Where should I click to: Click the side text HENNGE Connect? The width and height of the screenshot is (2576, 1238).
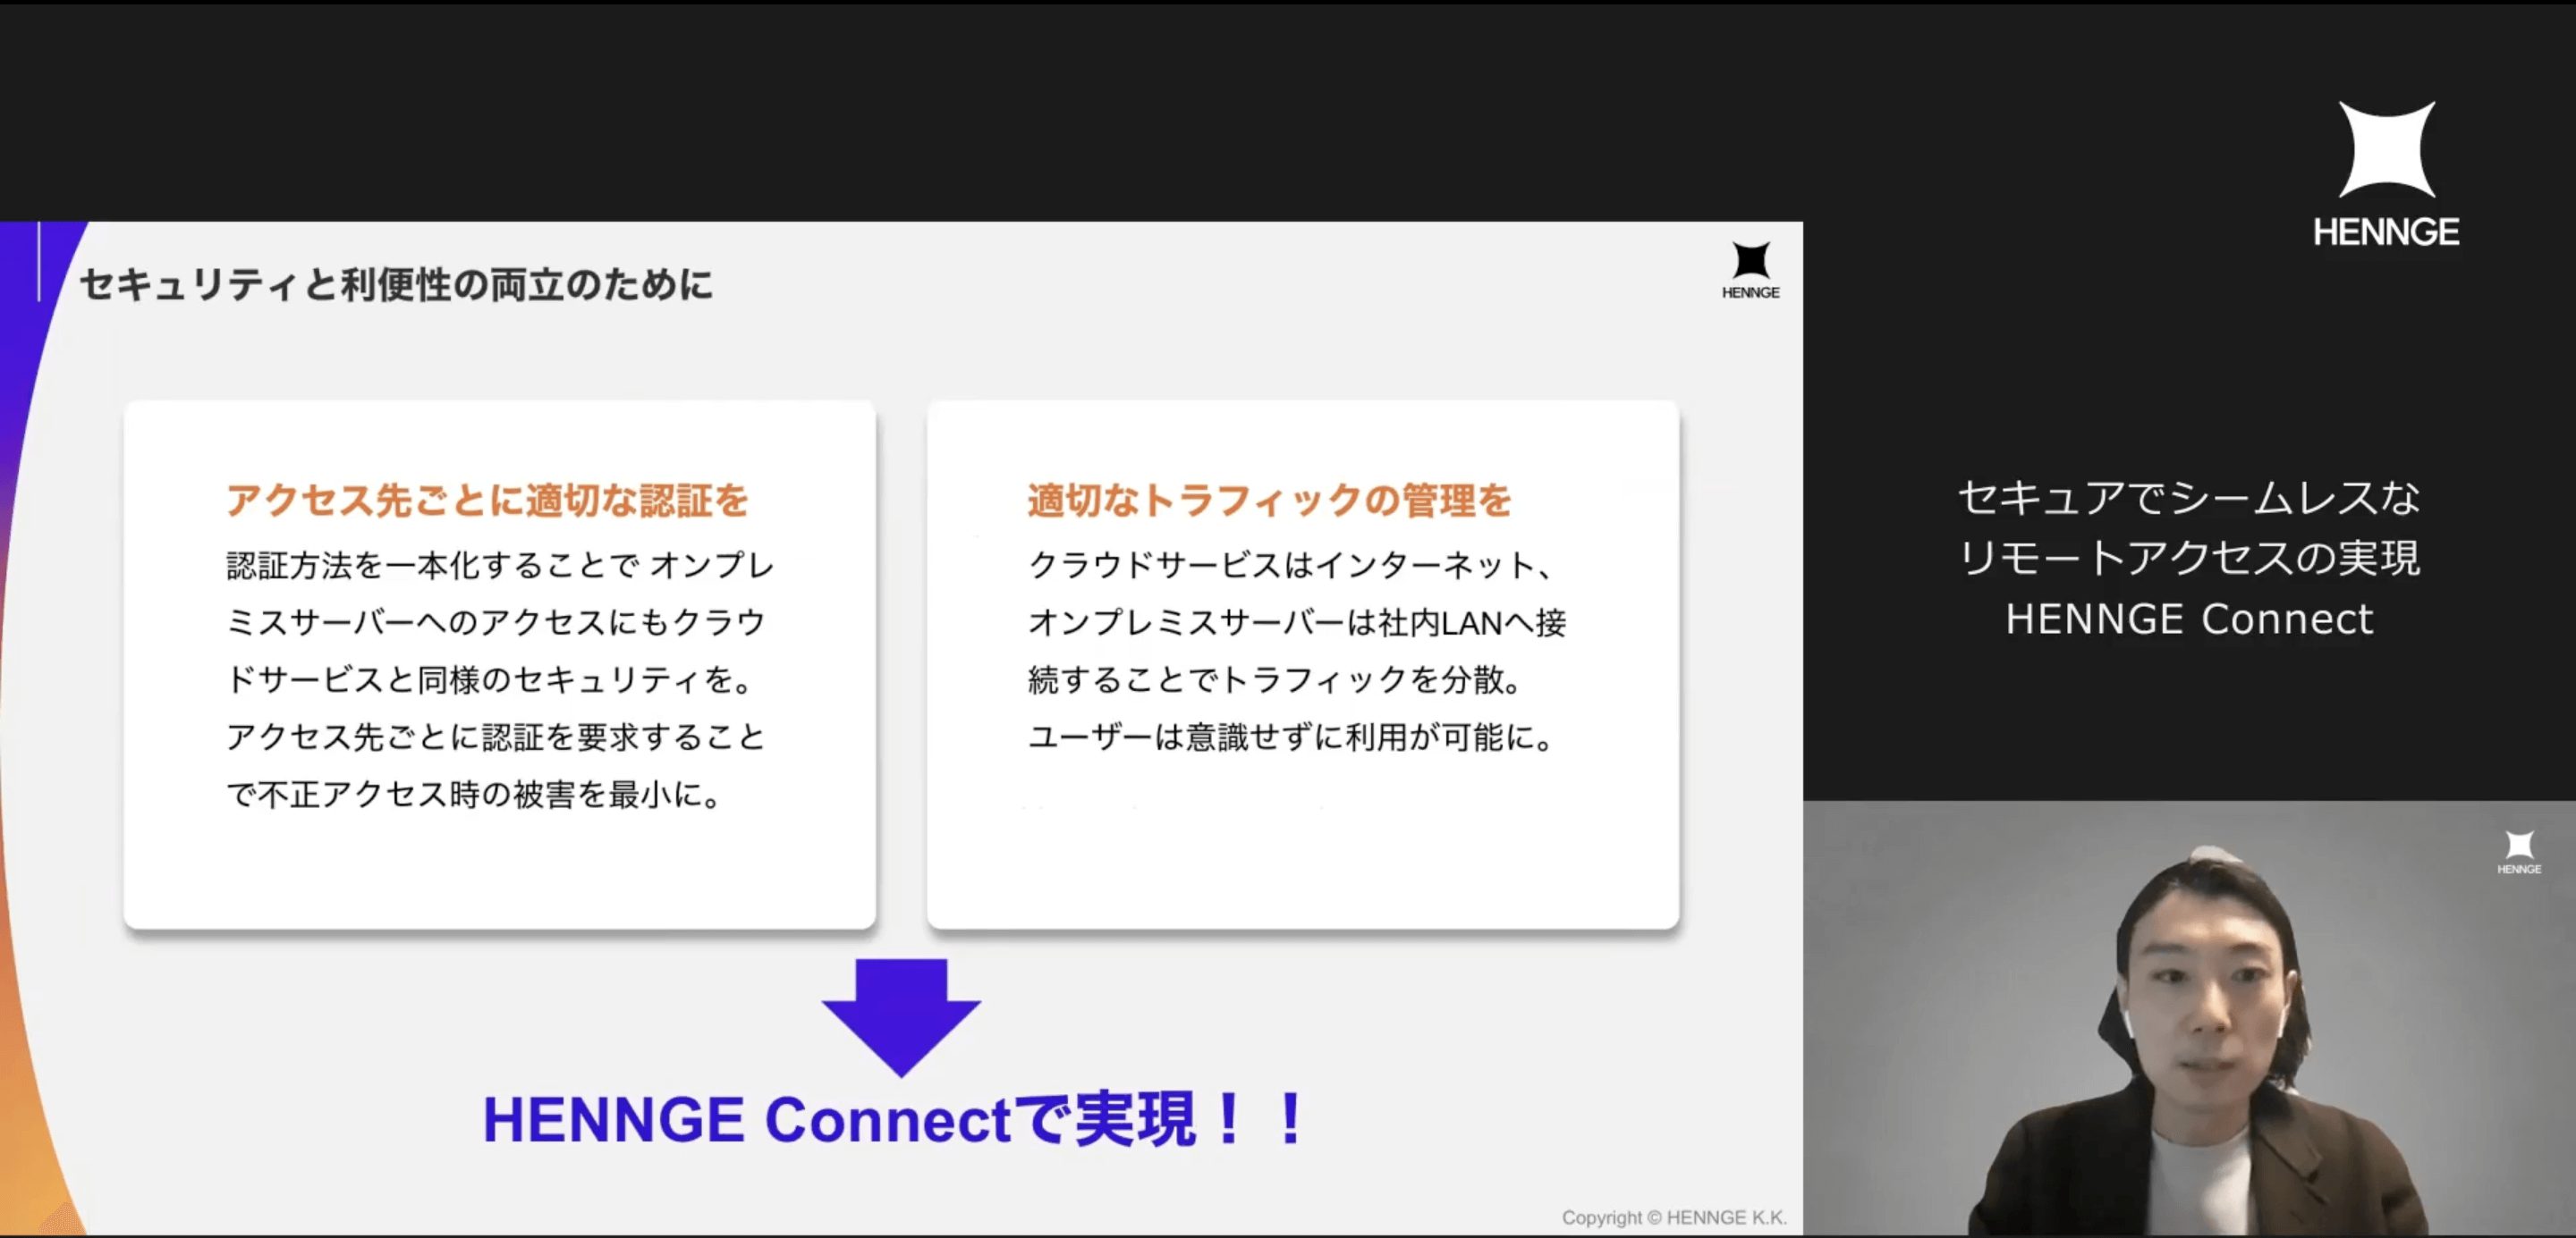(2189, 619)
